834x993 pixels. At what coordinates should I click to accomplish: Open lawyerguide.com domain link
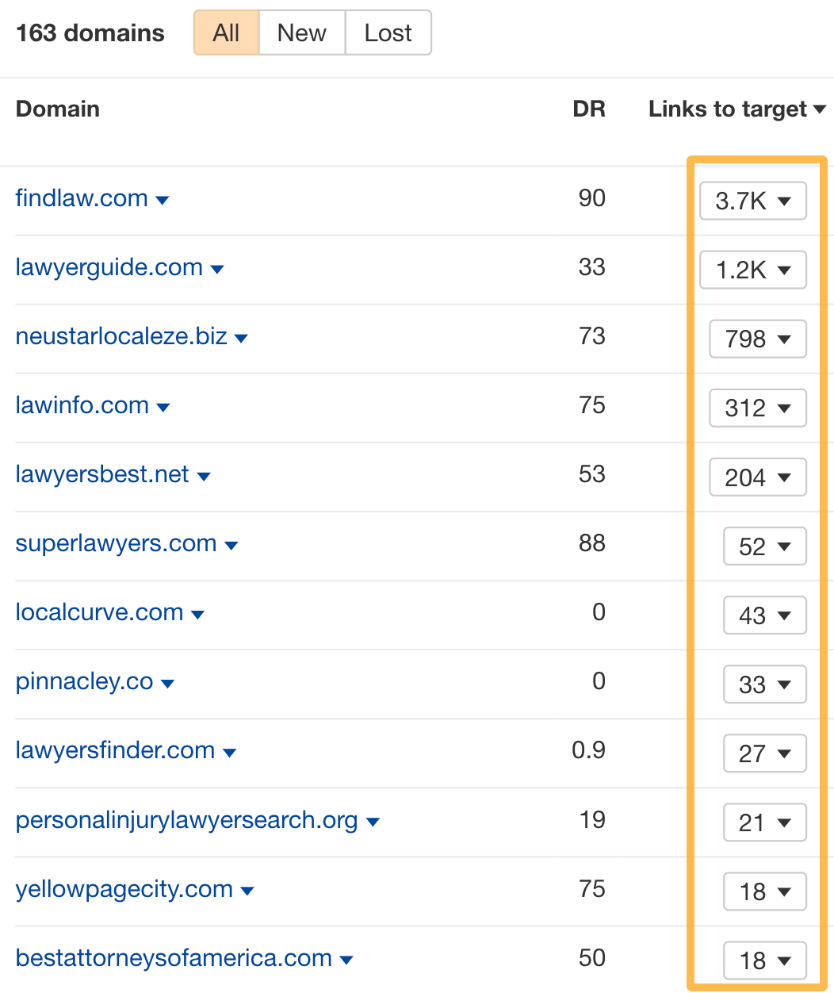coord(109,267)
